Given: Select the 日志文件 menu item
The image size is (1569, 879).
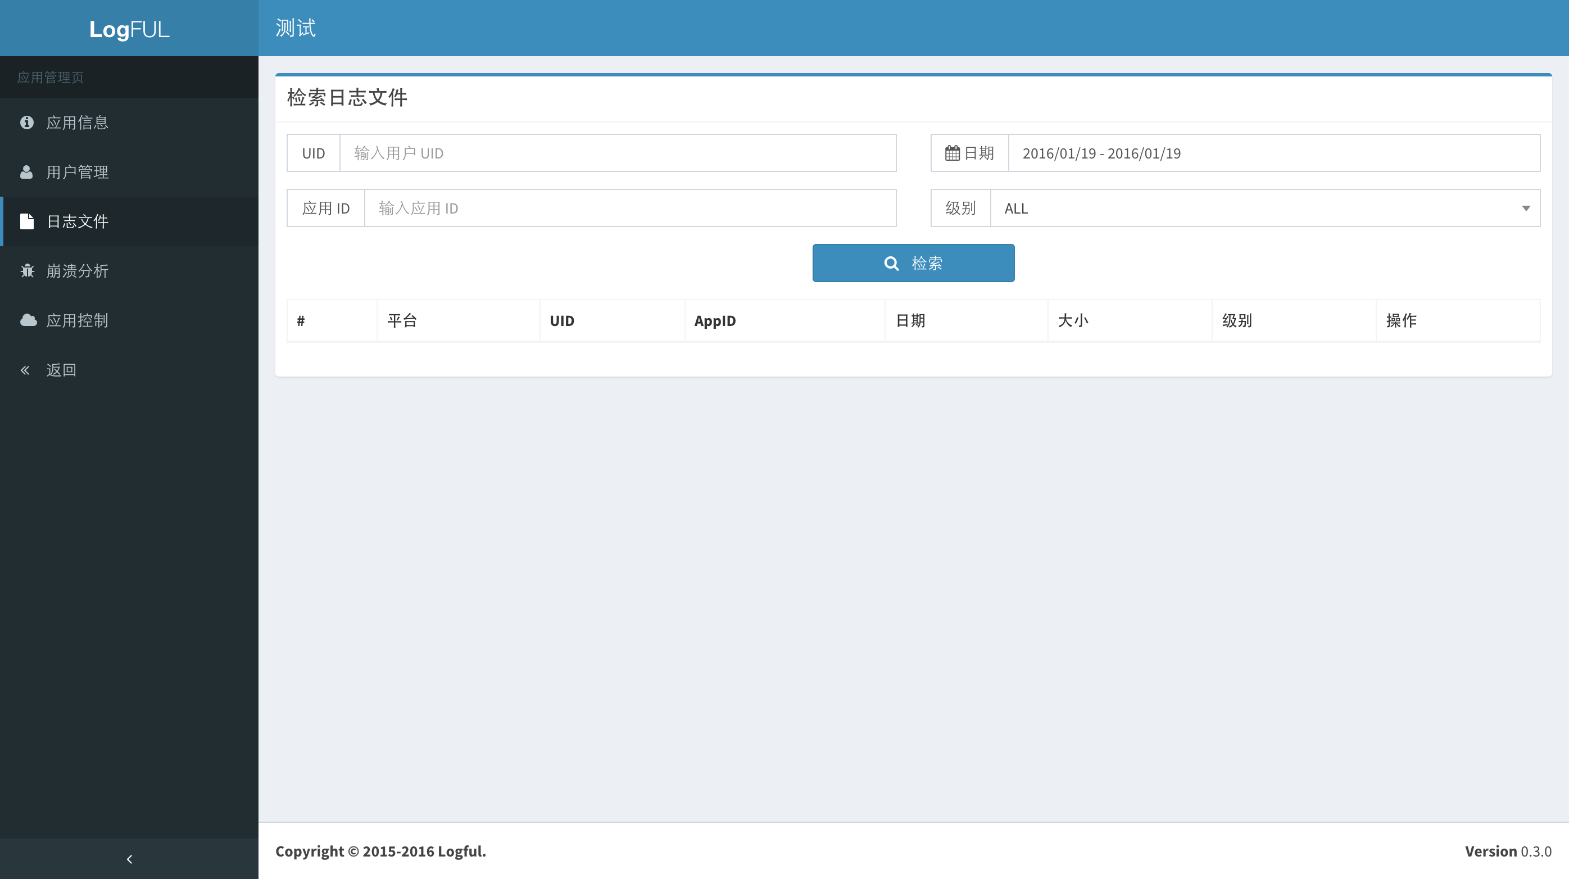Looking at the screenshot, I should click(129, 221).
